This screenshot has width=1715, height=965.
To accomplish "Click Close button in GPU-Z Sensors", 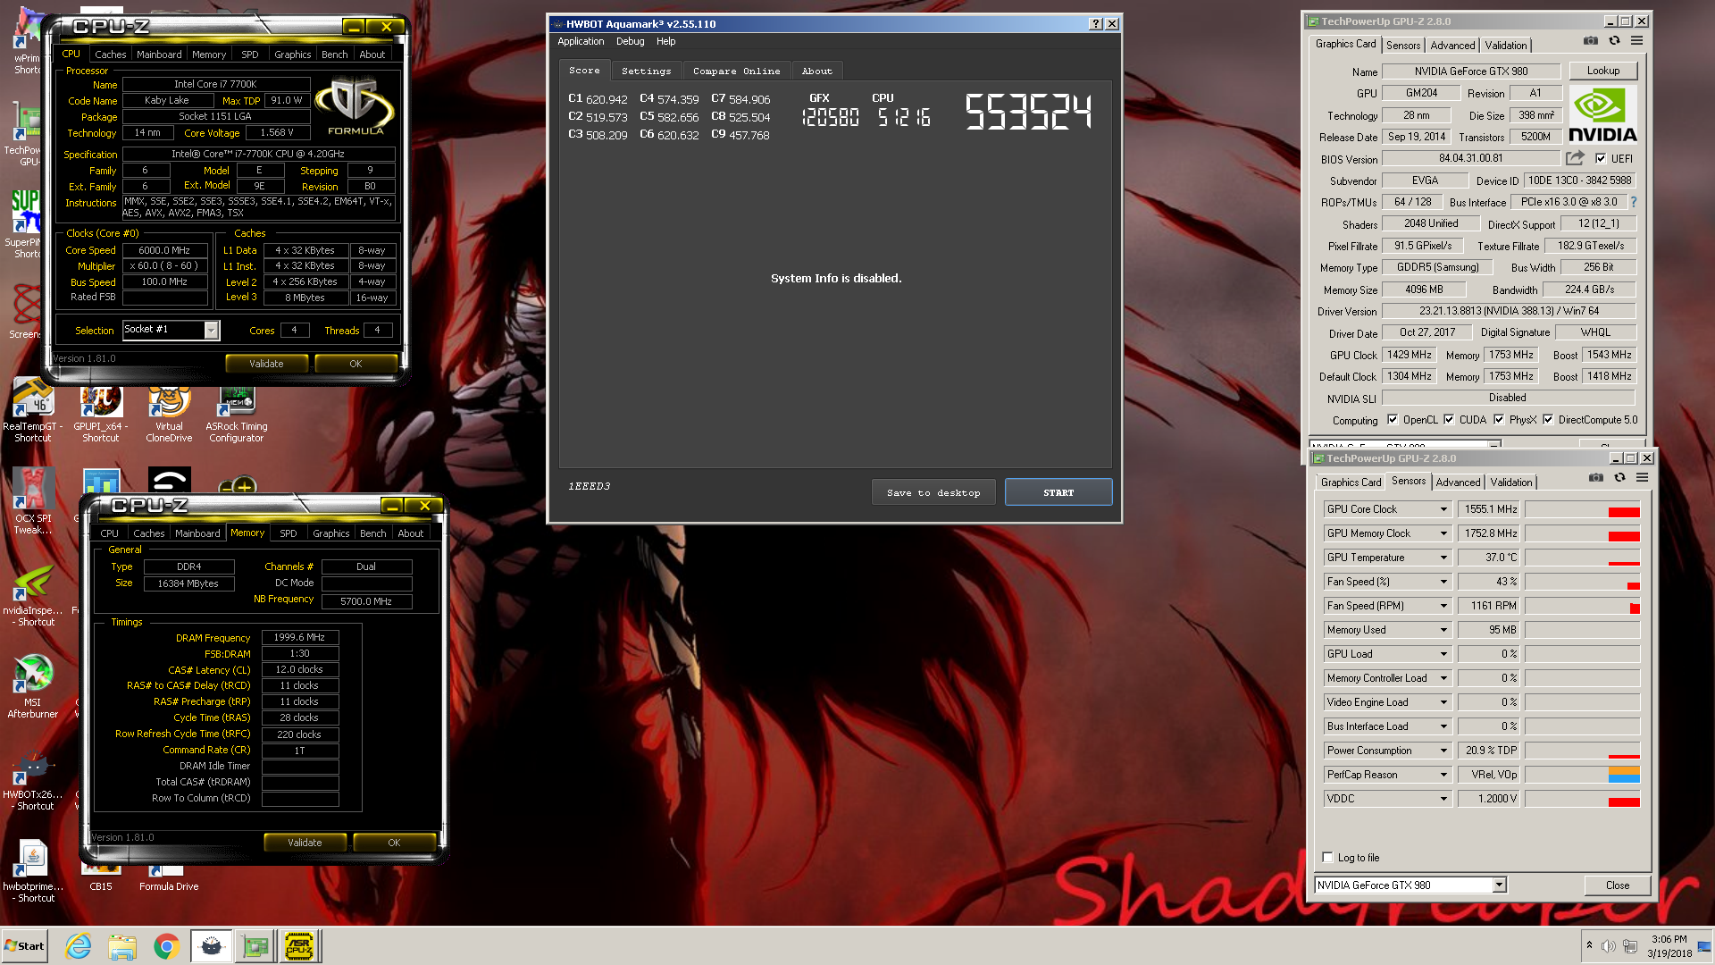I will (x=1617, y=885).
